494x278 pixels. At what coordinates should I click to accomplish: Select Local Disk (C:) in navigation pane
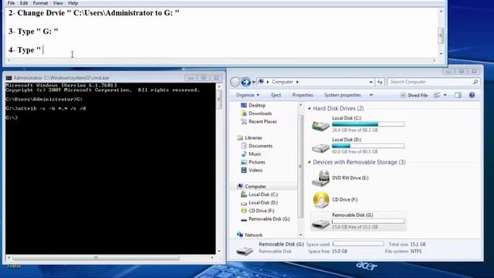coord(259,195)
